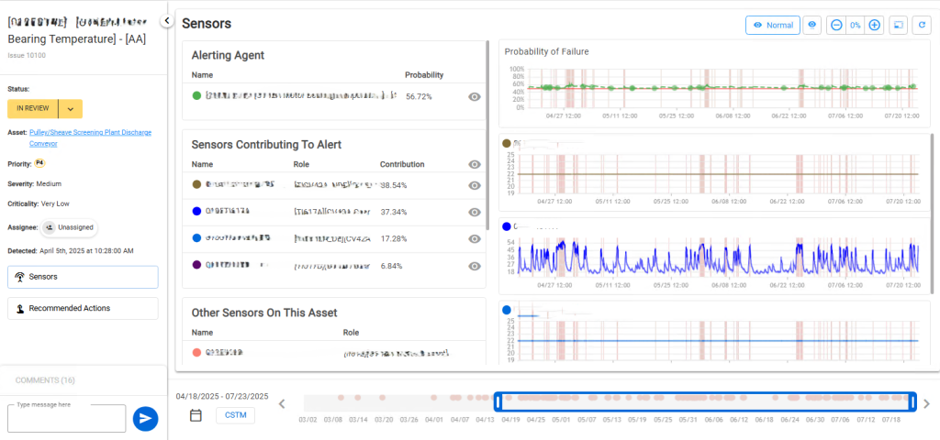This screenshot has width=940, height=440.
Task: Click the dark blue dot at 37.34% row
Action: point(196,212)
